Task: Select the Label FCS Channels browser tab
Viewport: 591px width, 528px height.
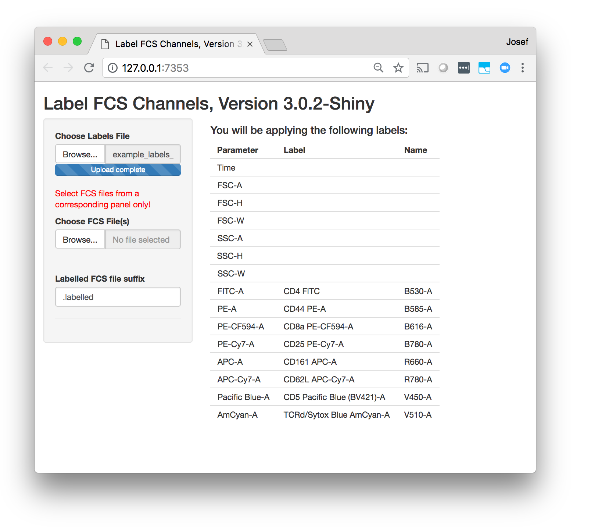Action: click(x=176, y=44)
